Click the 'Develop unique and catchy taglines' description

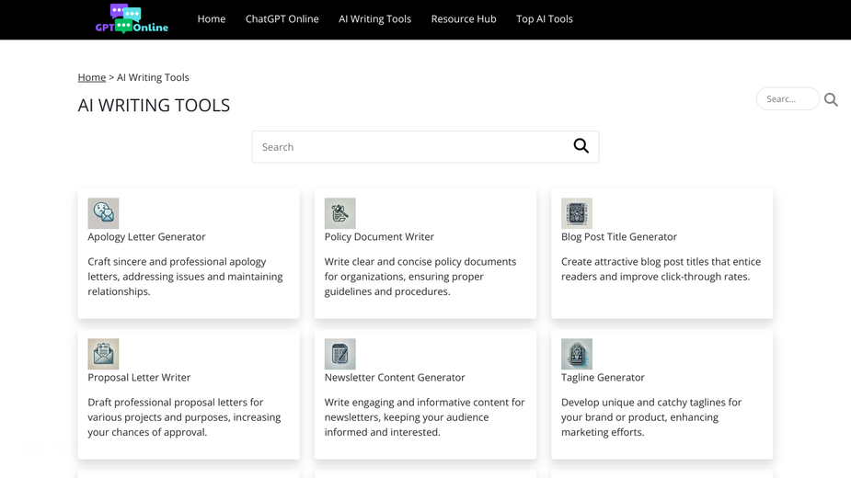(651, 417)
